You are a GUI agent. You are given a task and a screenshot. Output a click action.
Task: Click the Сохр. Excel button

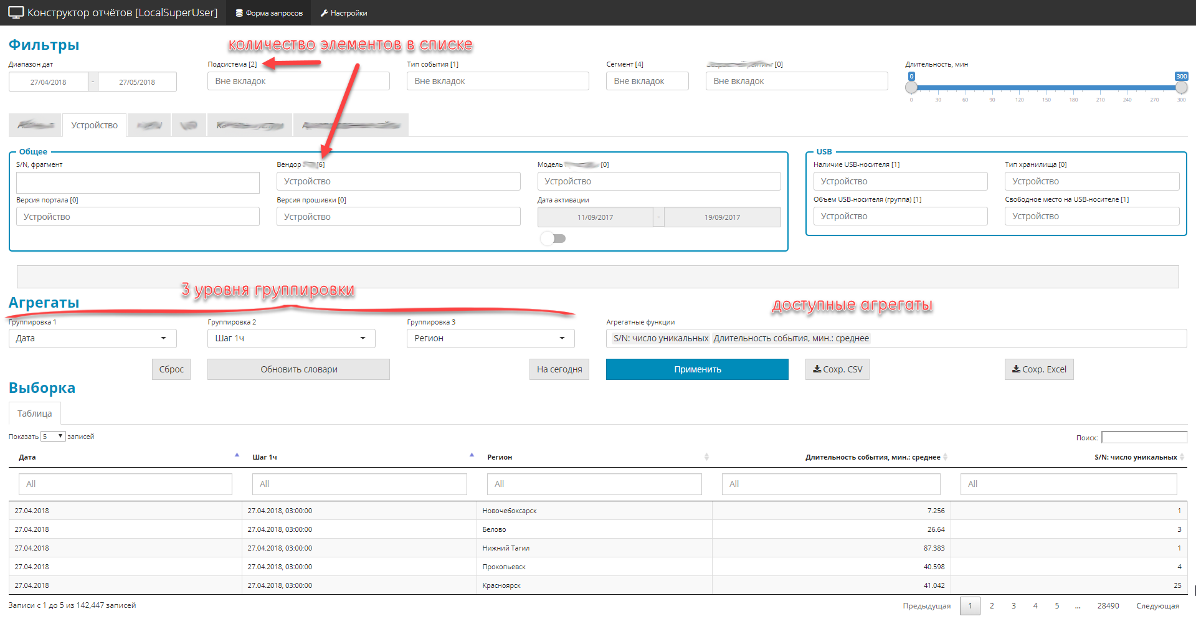[1039, 369]
